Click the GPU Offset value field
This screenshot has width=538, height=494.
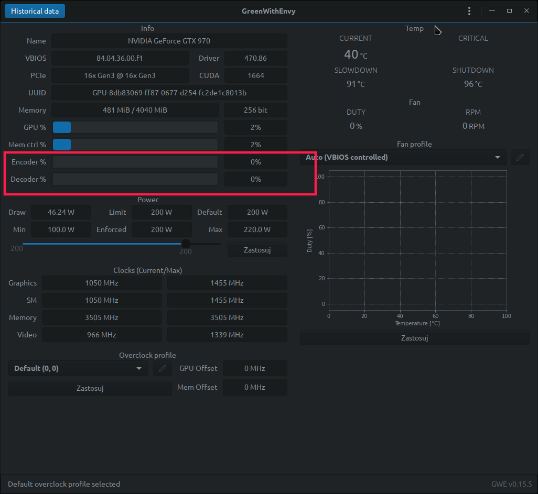click(255, 368)
